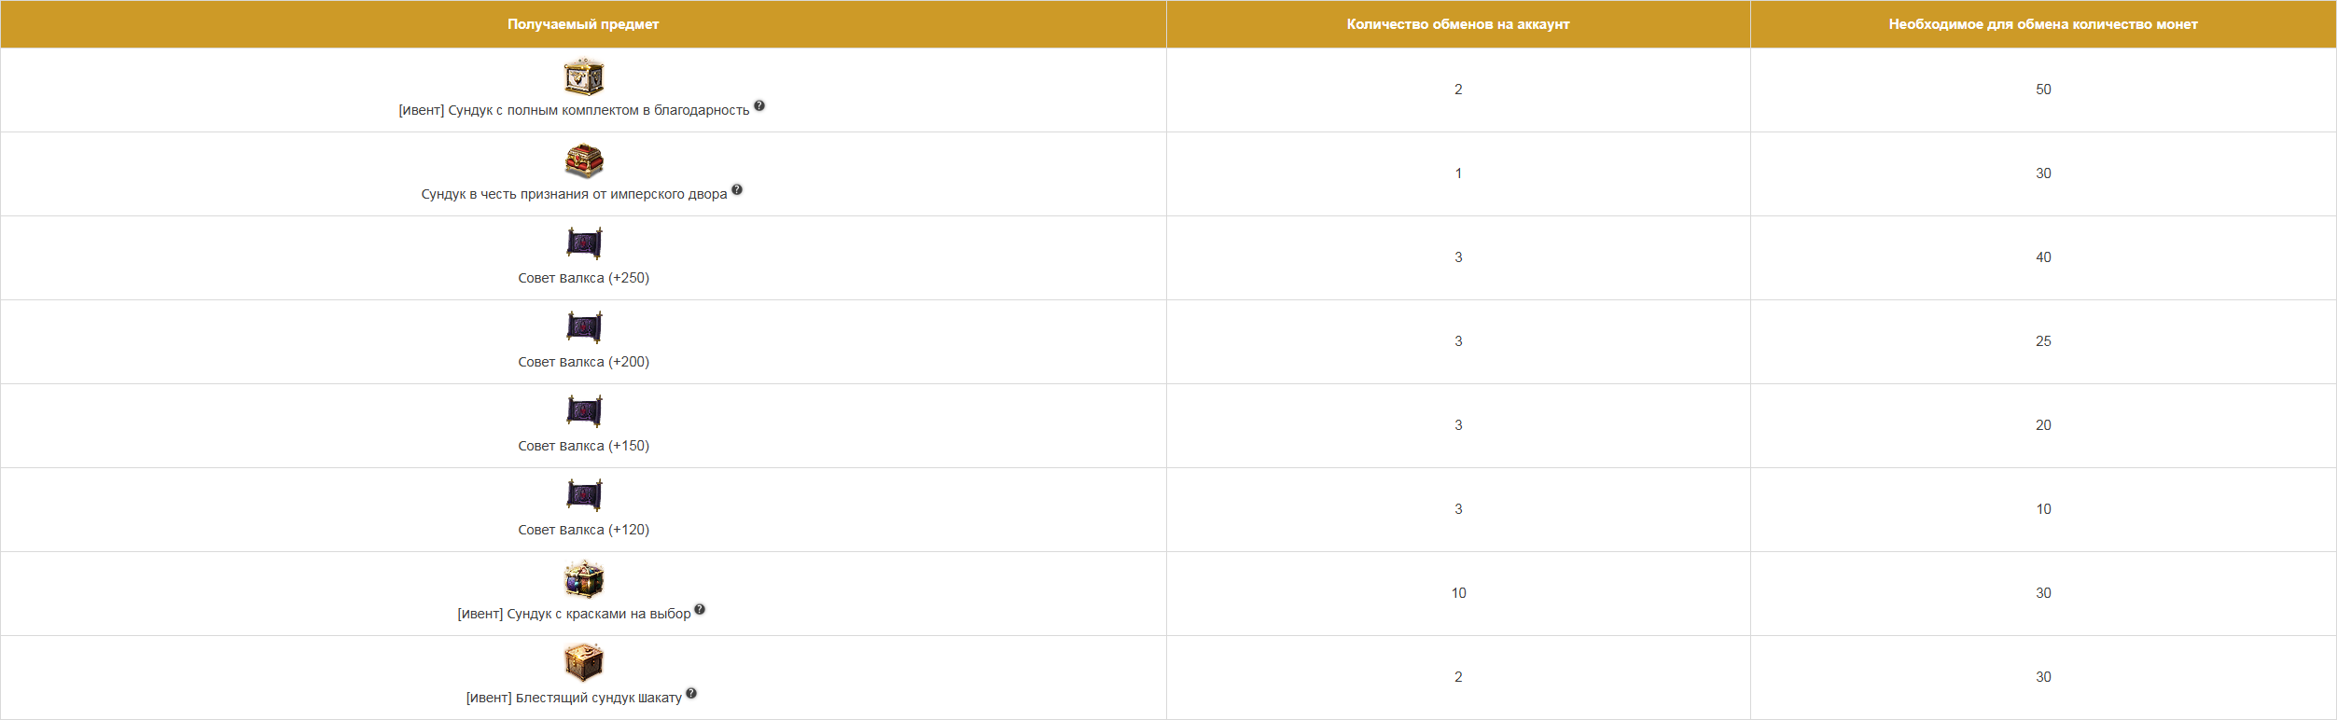Image resolution: width=2337 pixels, height=720 pixels.
Task: Select the 'Совет Валкса (+200)' label
Action: (584, 362)
